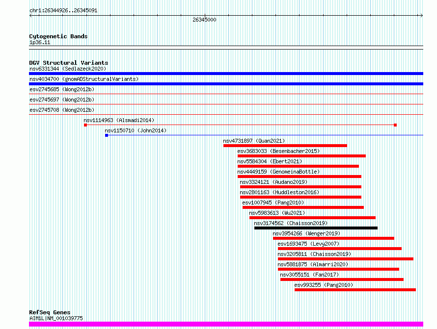Open nsv5983613 (Wu2021) label
This screenshot has height=329, width=437.
(x=277, y=213)
